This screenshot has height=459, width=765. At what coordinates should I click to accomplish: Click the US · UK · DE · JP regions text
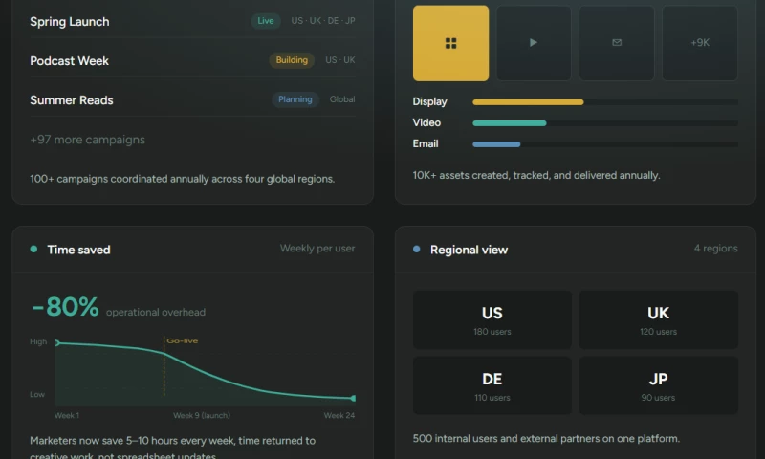point(323,21)
